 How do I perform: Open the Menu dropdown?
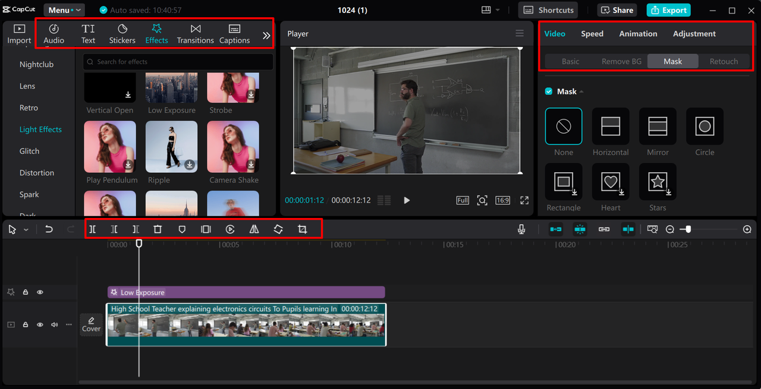(64, 10)
